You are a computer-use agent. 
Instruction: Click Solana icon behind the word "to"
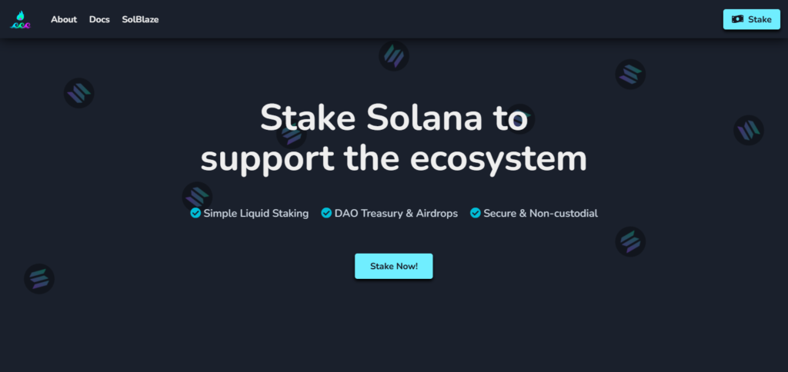coord(519,119)
